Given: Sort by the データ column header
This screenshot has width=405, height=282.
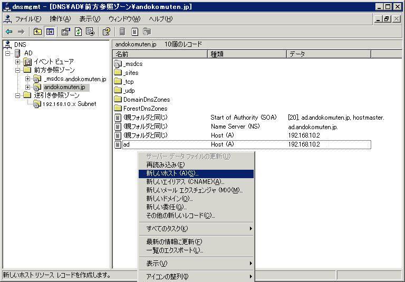Looking at the screenshot, I should coord(329,54).
